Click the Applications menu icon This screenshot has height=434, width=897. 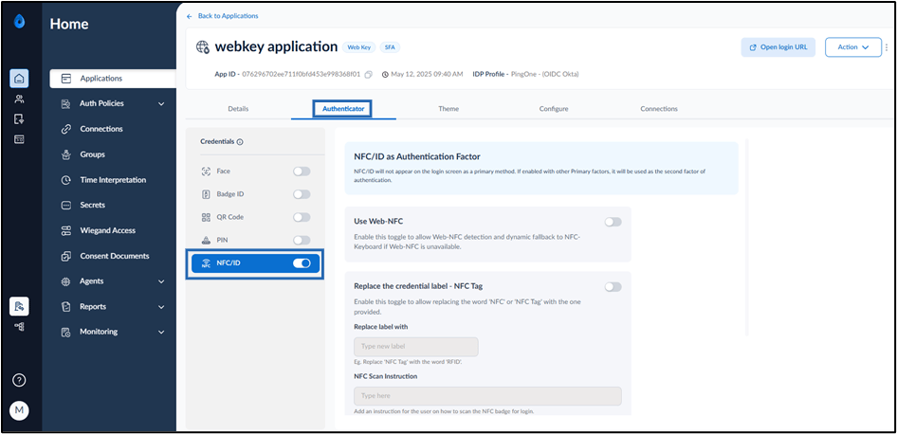coord(65,79)
